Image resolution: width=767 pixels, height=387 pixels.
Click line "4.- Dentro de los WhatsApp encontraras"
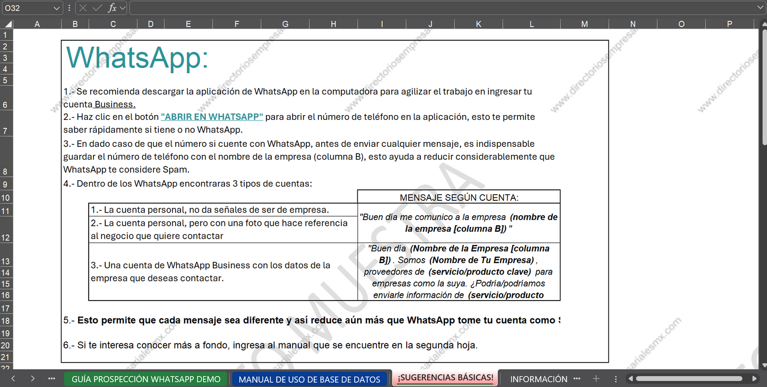point(188,184)
